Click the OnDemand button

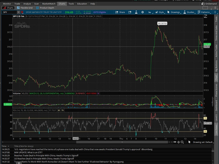tap(209, 4)
